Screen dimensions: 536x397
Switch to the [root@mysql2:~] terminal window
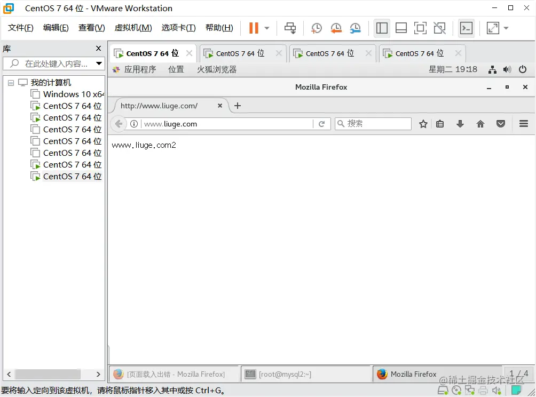coord(305,374)
